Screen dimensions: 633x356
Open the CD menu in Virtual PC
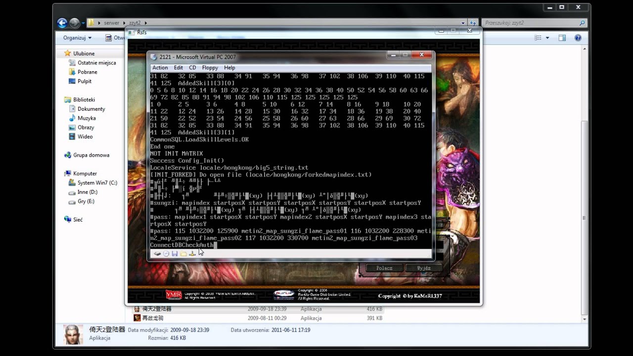(x=192, y=68)
